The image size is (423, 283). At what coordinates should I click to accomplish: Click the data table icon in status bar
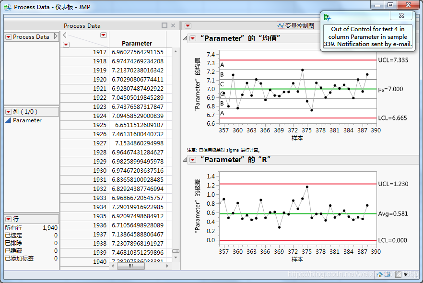388,275
